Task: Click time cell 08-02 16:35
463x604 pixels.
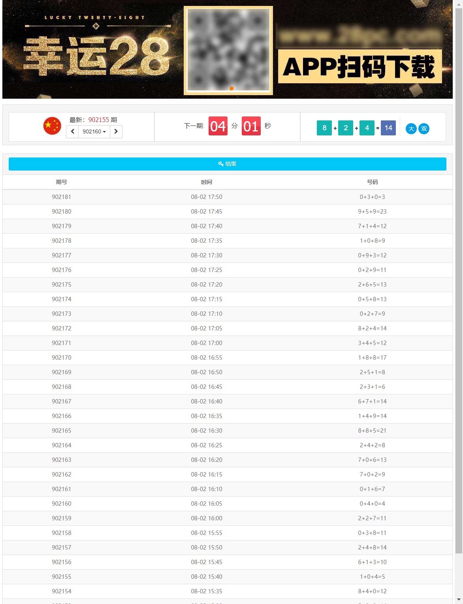Action: coord(207,416)
